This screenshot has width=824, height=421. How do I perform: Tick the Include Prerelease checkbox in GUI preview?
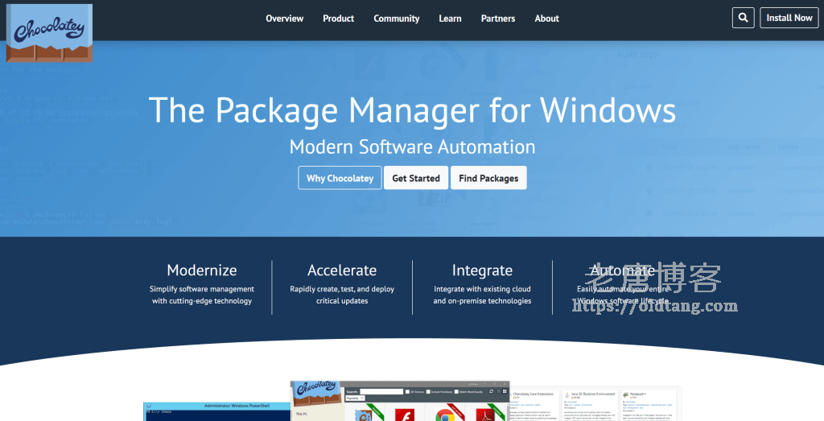click(428, 391)
